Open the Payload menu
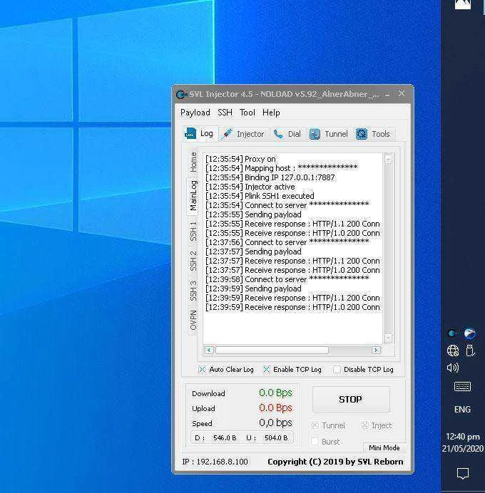This screenshot has height=493, width=485. (x=195, y=113)
